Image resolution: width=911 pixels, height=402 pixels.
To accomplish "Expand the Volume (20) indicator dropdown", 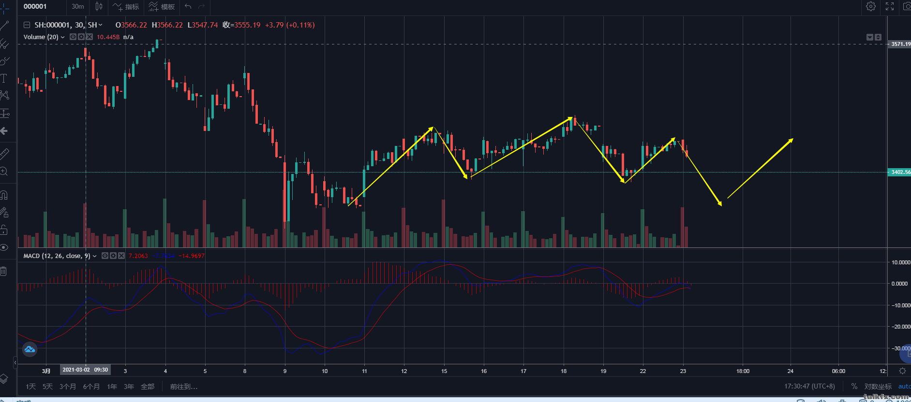I will point(62,37).
